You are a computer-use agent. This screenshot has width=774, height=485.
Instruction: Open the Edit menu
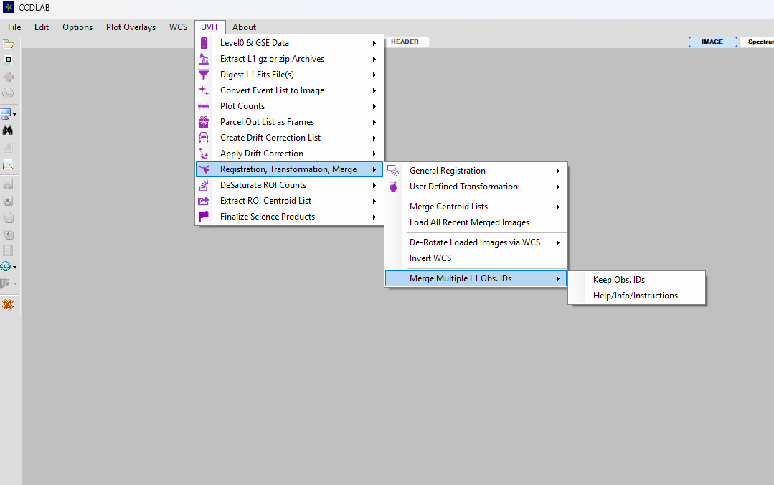click(42, 27)
